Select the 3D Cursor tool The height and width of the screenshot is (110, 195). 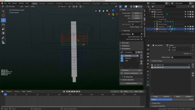click(3, 16)
